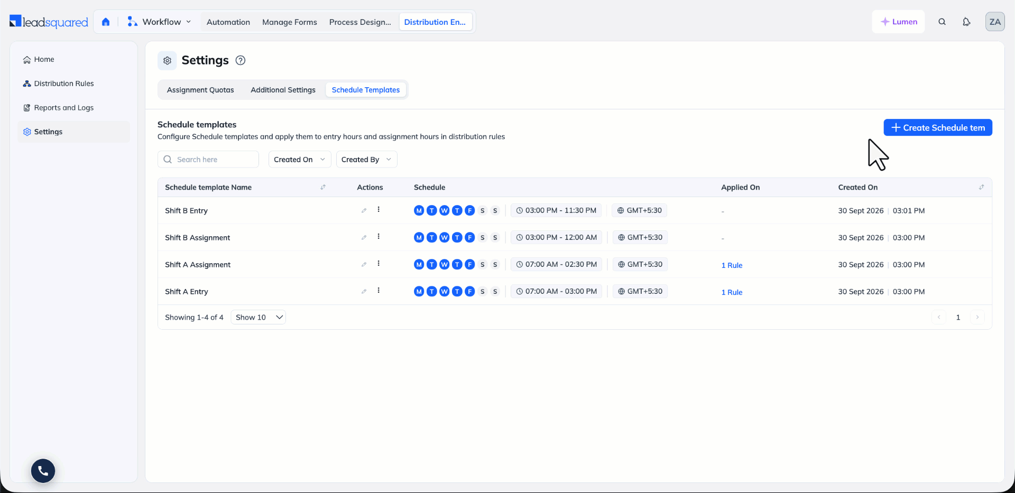Open the ZA user avatar menu
Image resolution: width=1015 pixels, height=493 pixels.
click(x=995, y=22)
